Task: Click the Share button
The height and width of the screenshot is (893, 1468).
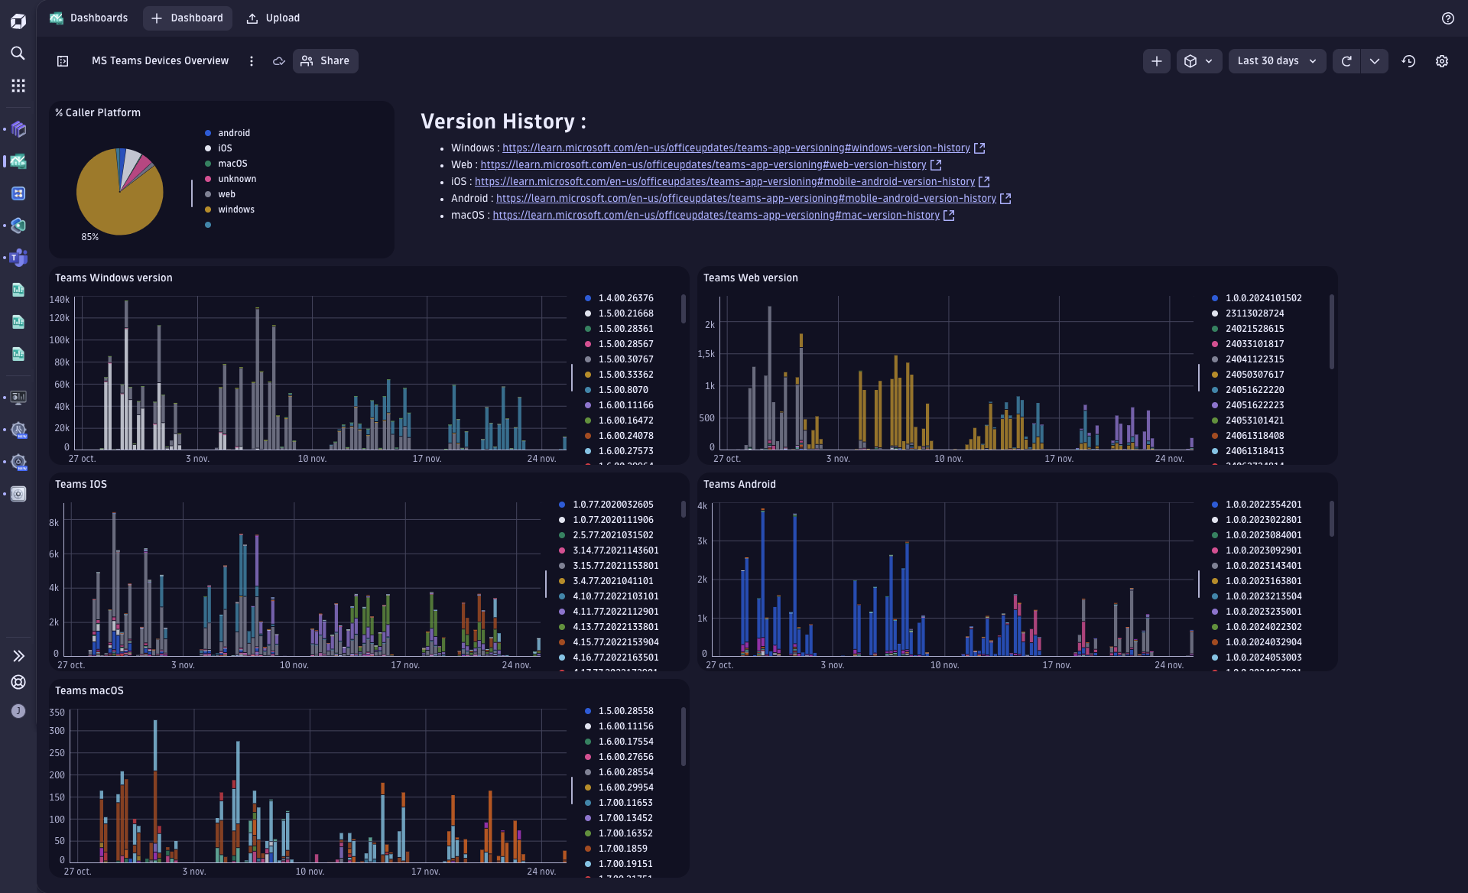Action: pos(326,61)
